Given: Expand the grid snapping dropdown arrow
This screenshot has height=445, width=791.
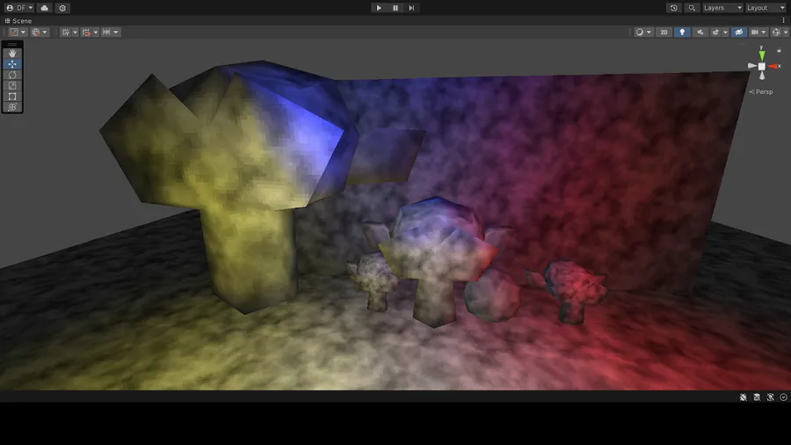Looking at the screenshot, I should point(96,33).
